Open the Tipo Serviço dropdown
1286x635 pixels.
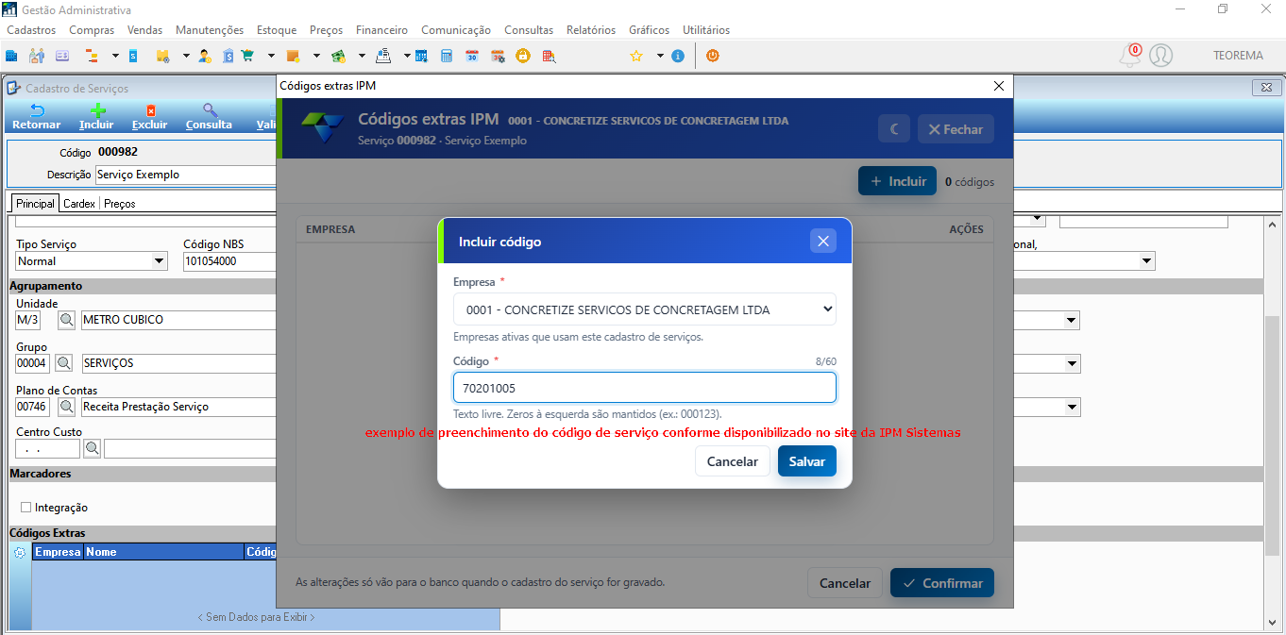(93, 261)
